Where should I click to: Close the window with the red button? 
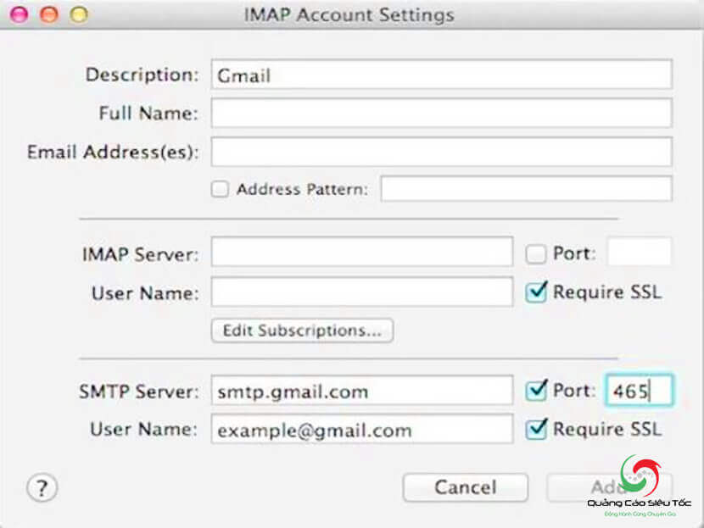pos(20,14)
